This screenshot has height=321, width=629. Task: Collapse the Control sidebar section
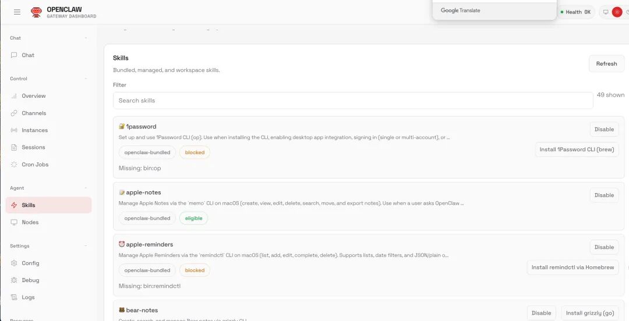[86, 79]
